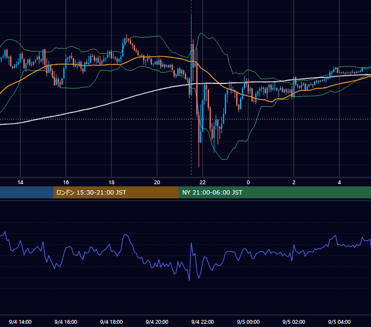Click the 9/4 14:00 date label
371x327 pixels.
20,322
